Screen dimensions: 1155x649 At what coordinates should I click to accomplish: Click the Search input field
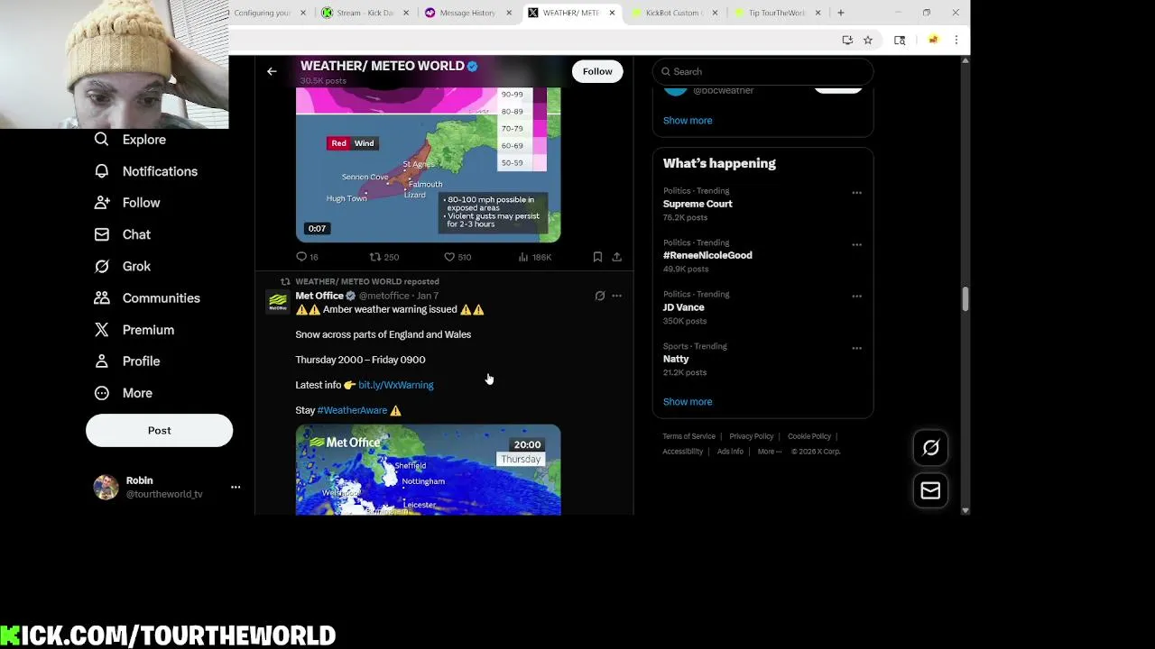point(763,71)
